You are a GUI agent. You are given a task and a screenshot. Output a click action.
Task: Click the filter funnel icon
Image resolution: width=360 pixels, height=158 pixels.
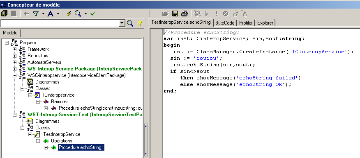tap(36, 14)
